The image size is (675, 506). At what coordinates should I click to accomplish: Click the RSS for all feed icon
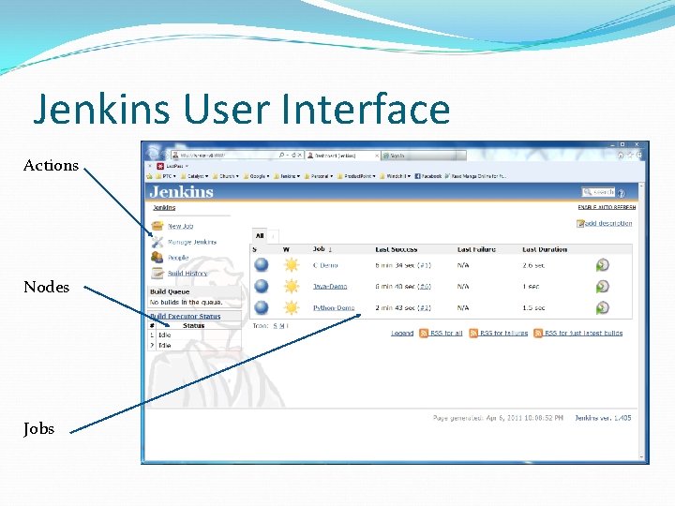coord(424,333)
